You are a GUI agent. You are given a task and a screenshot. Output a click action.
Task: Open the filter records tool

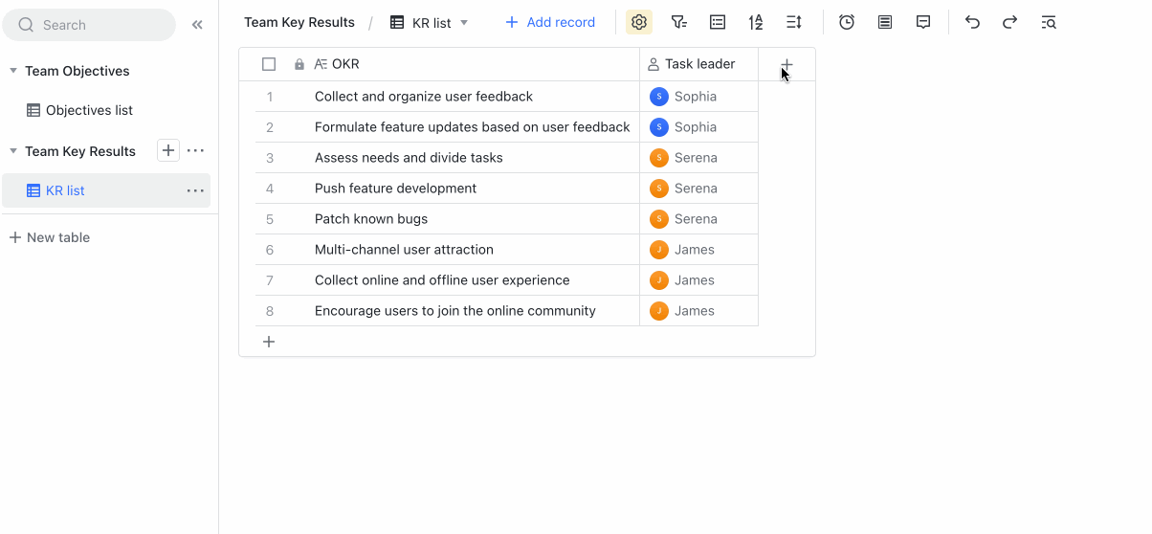click(678, 22)
